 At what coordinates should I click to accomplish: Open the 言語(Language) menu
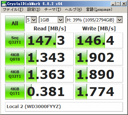pos(99,9)
